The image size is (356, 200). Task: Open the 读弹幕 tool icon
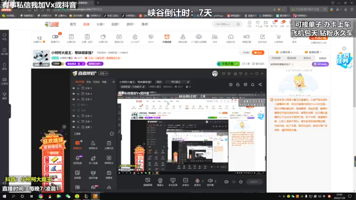coord(77,175)
